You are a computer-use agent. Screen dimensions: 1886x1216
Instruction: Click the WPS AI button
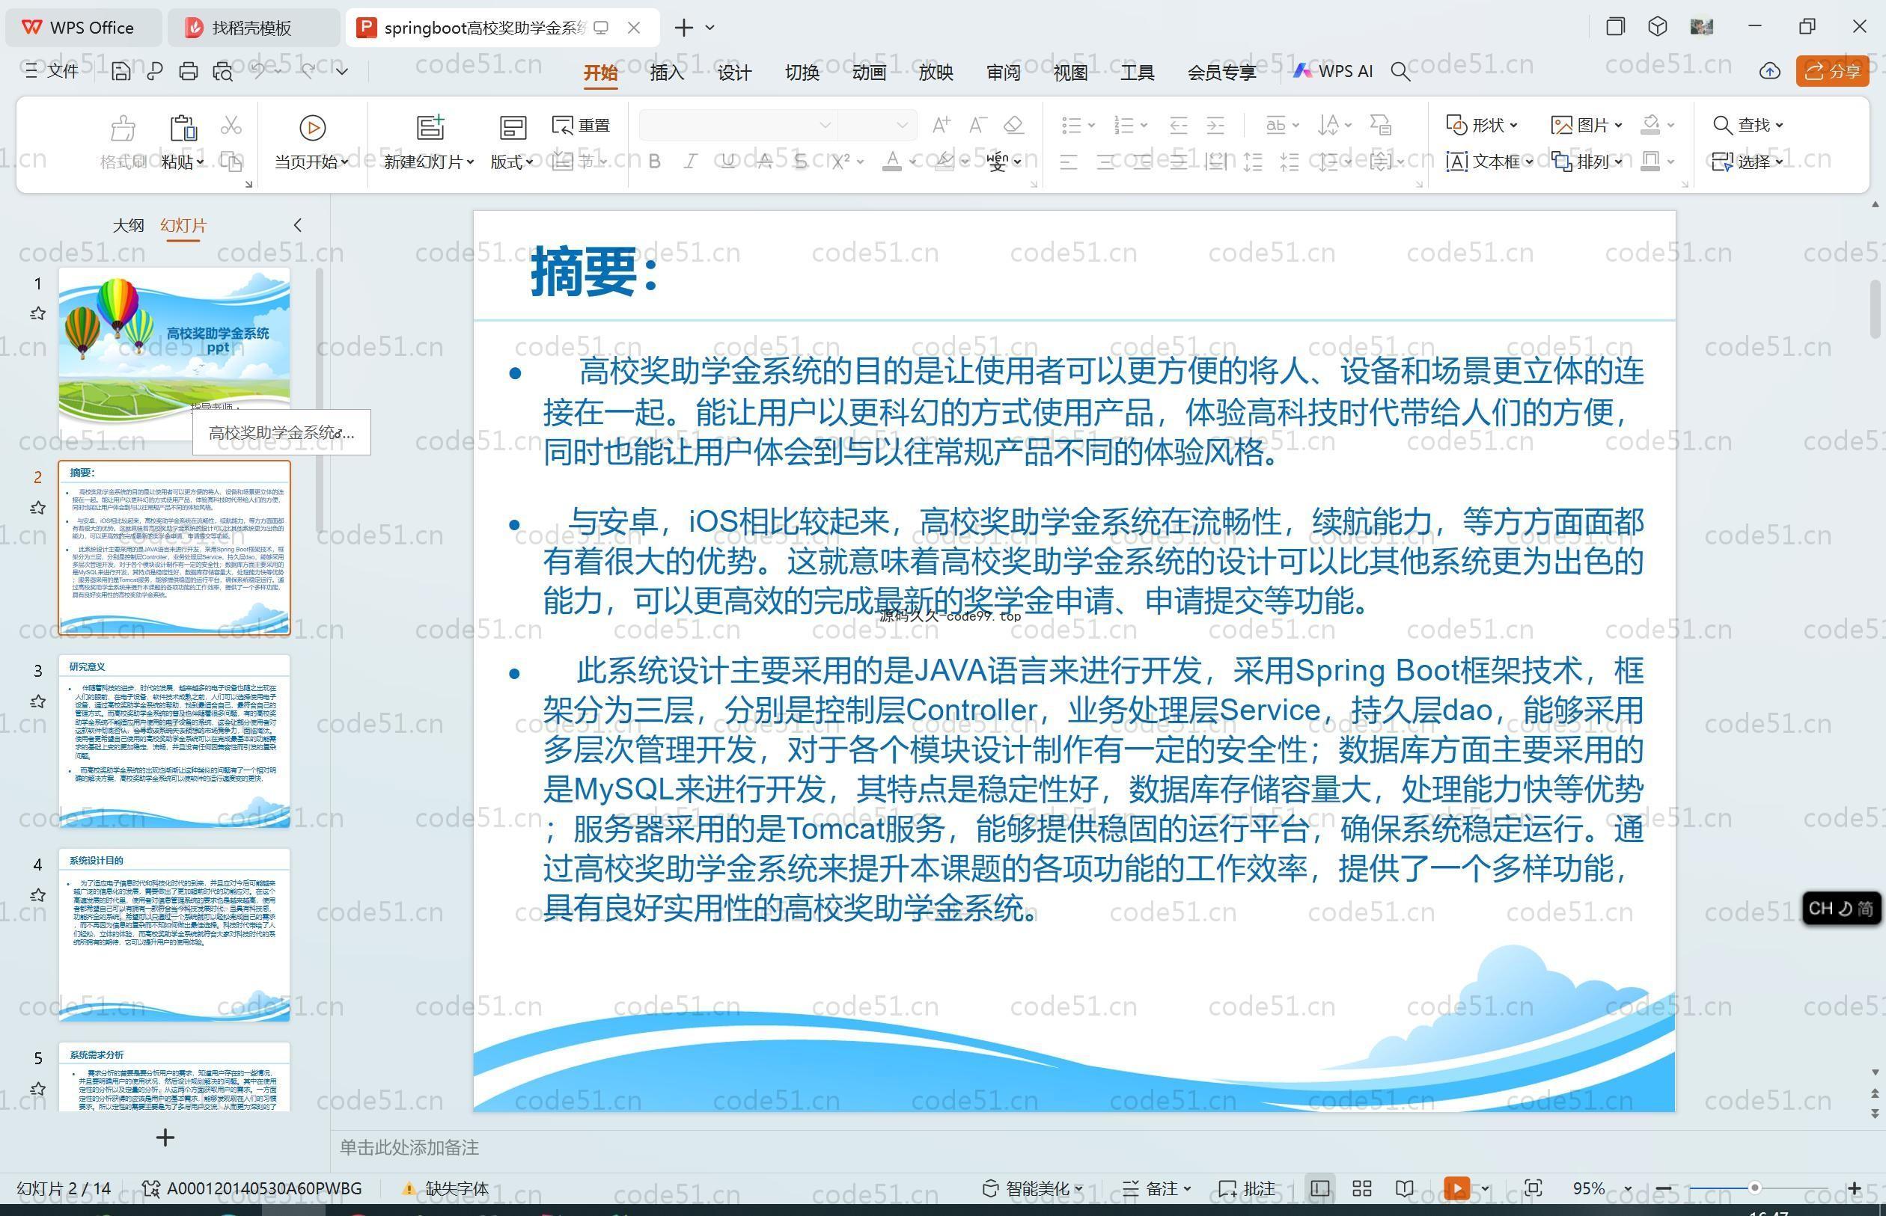tap(1333, 71)
